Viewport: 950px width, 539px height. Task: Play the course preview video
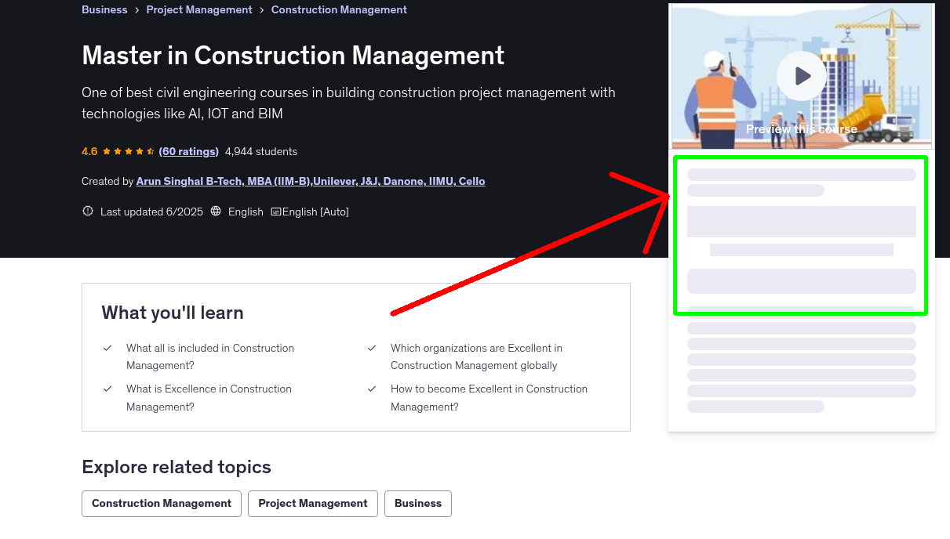click(x=801, y=76)
